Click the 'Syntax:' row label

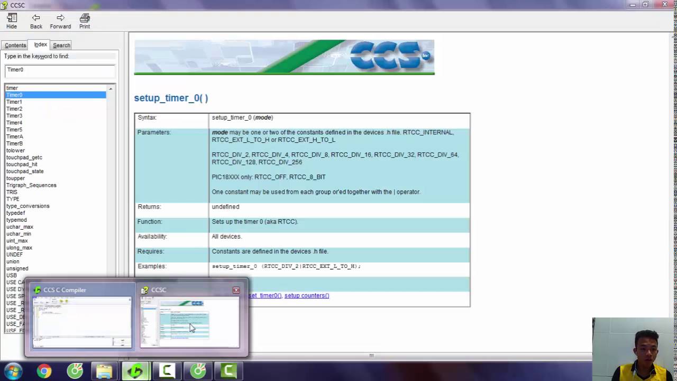click(147, 117)
